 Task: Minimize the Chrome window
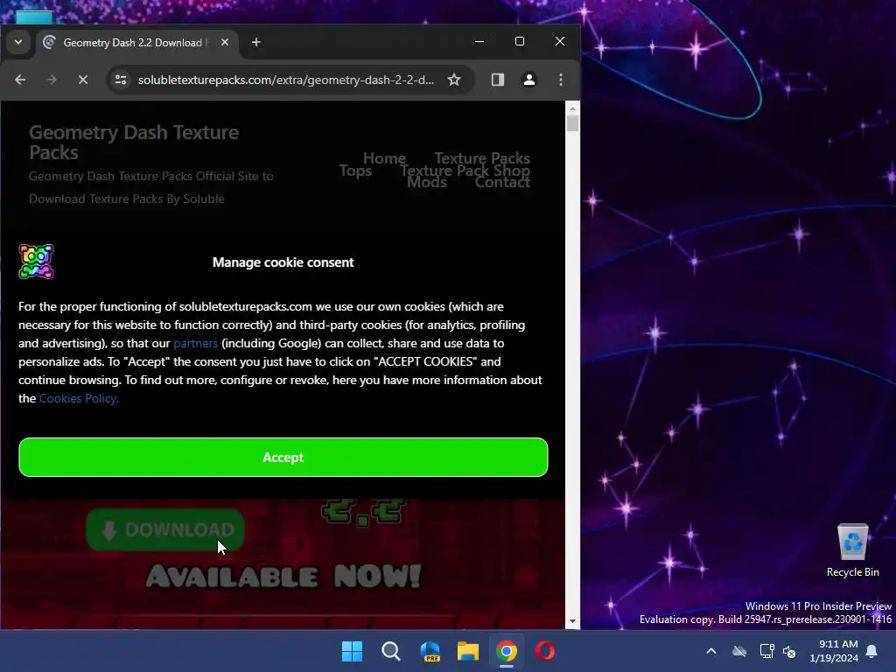point(479,42)
